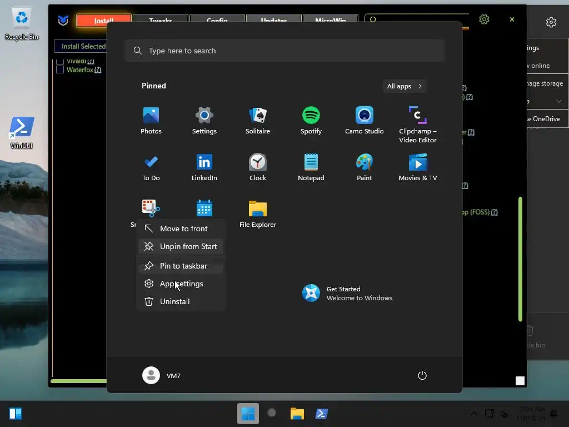Check the Waterfox checkbox in WinUtil

click(x=60, y=69)
